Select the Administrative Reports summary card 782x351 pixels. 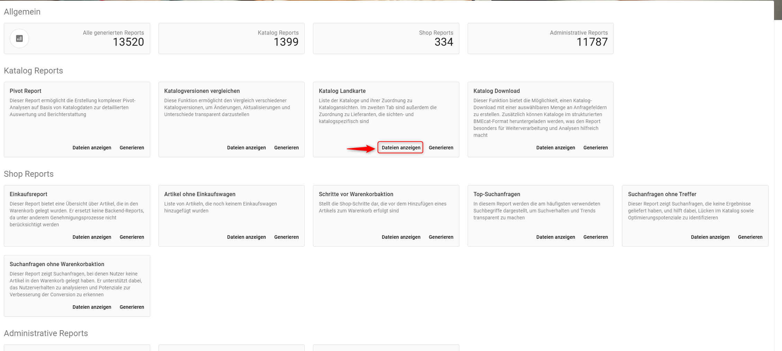click(540, 38)
